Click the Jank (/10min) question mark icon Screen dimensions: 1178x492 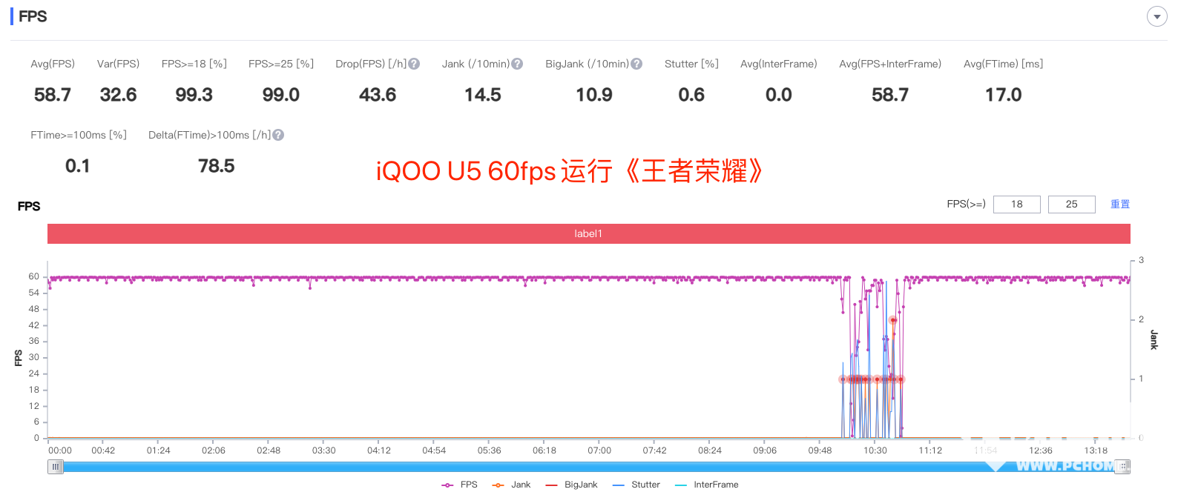pyautogui.click(x=517, y=64)
